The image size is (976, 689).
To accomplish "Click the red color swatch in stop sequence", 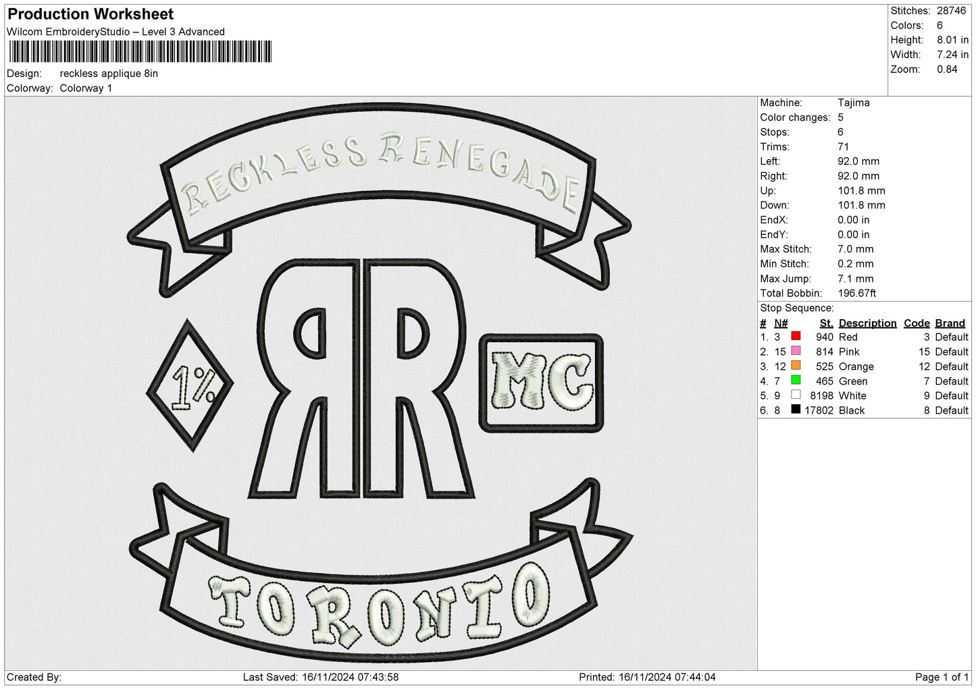I will pyautogui.click(x=796, y=336).
